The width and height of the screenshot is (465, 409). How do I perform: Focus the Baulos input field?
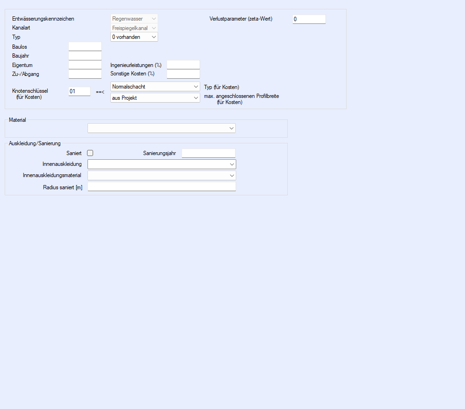point(85,46)
